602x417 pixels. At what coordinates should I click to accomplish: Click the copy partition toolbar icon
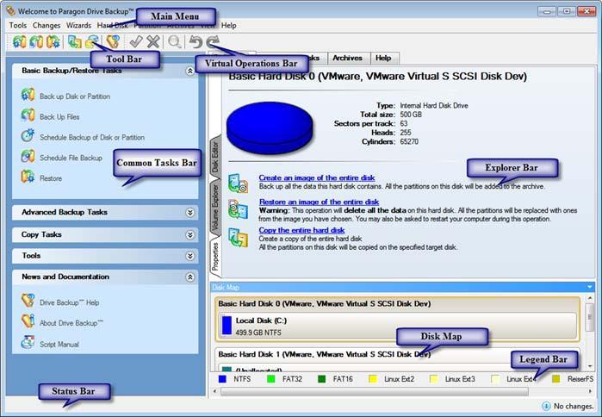tap(74, 41)
